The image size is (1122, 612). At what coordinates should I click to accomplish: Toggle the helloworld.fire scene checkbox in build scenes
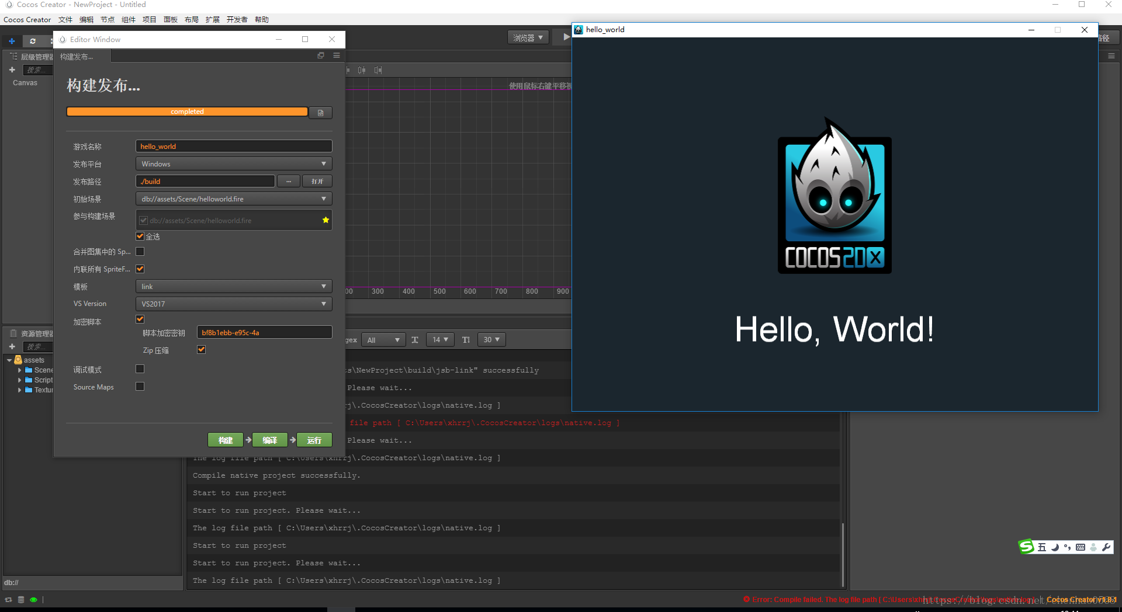(x=144, y=220)
